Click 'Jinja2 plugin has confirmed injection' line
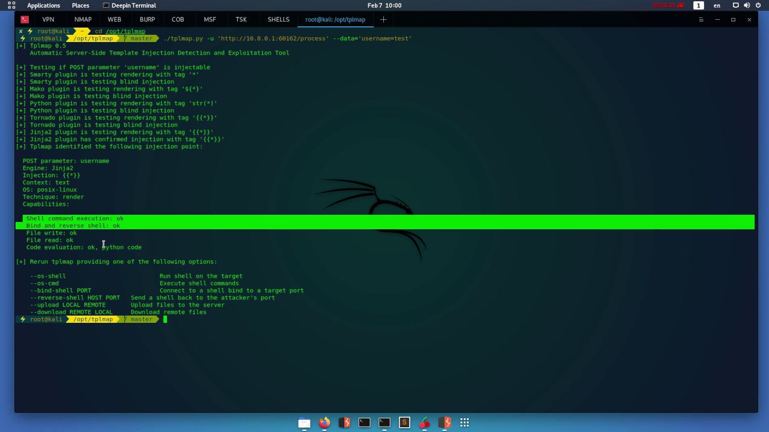The width and height of the screenshot is (769, 432). point(120,139)
